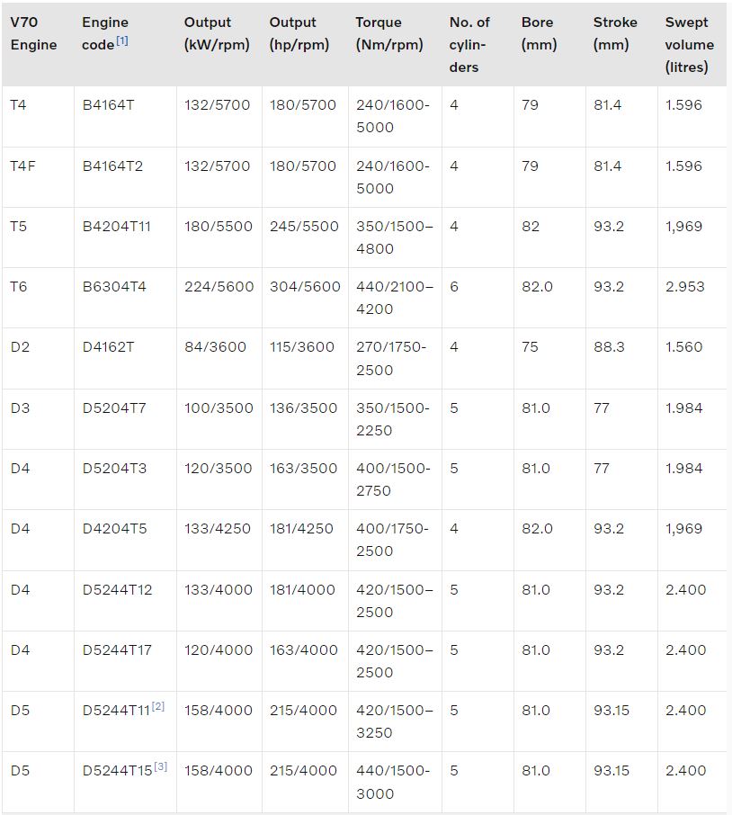This screenshot has width=732, height=815.
Task: Open footnote [1] beside Engine code header
Action: 122,40
